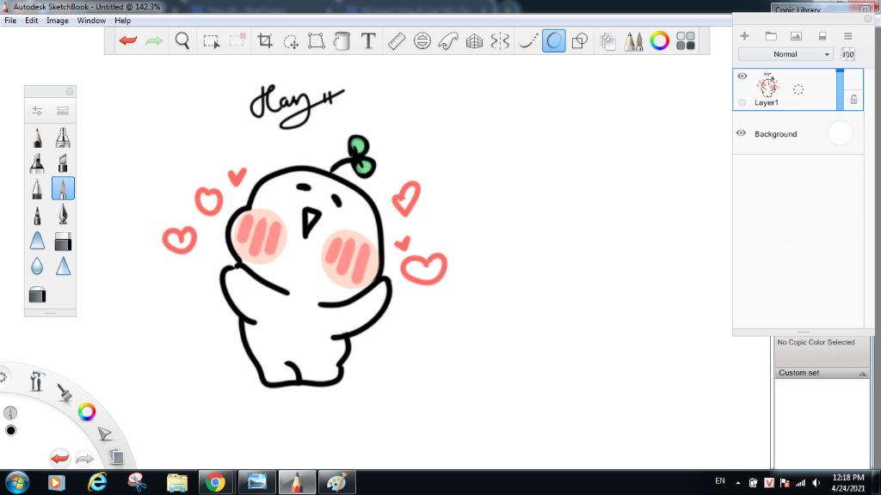Open Brush Properties in brush palette

(37, 111)
